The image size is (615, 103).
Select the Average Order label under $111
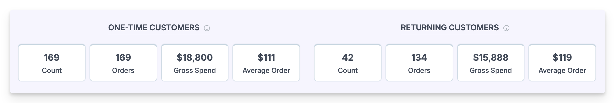(266, 70)
